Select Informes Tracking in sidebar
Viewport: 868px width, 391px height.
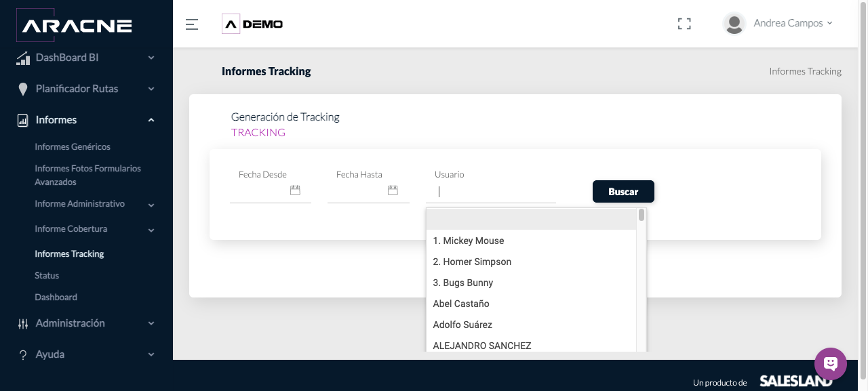point(69,253)
